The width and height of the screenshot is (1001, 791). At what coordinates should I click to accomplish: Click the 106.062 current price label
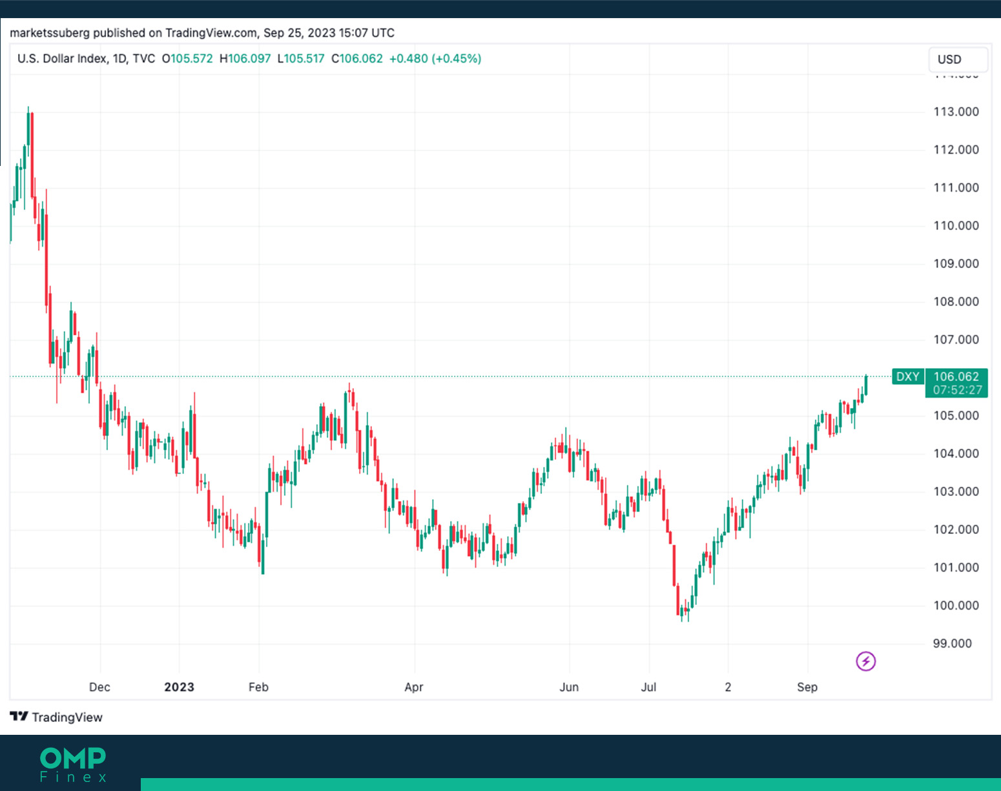956,376
